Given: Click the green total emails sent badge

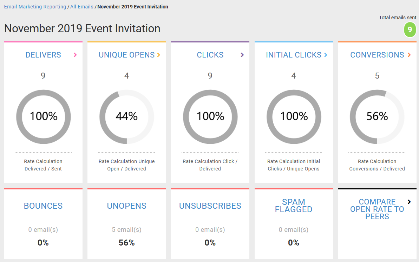Looking at the screenshot, I should click(x=410, y=30).
